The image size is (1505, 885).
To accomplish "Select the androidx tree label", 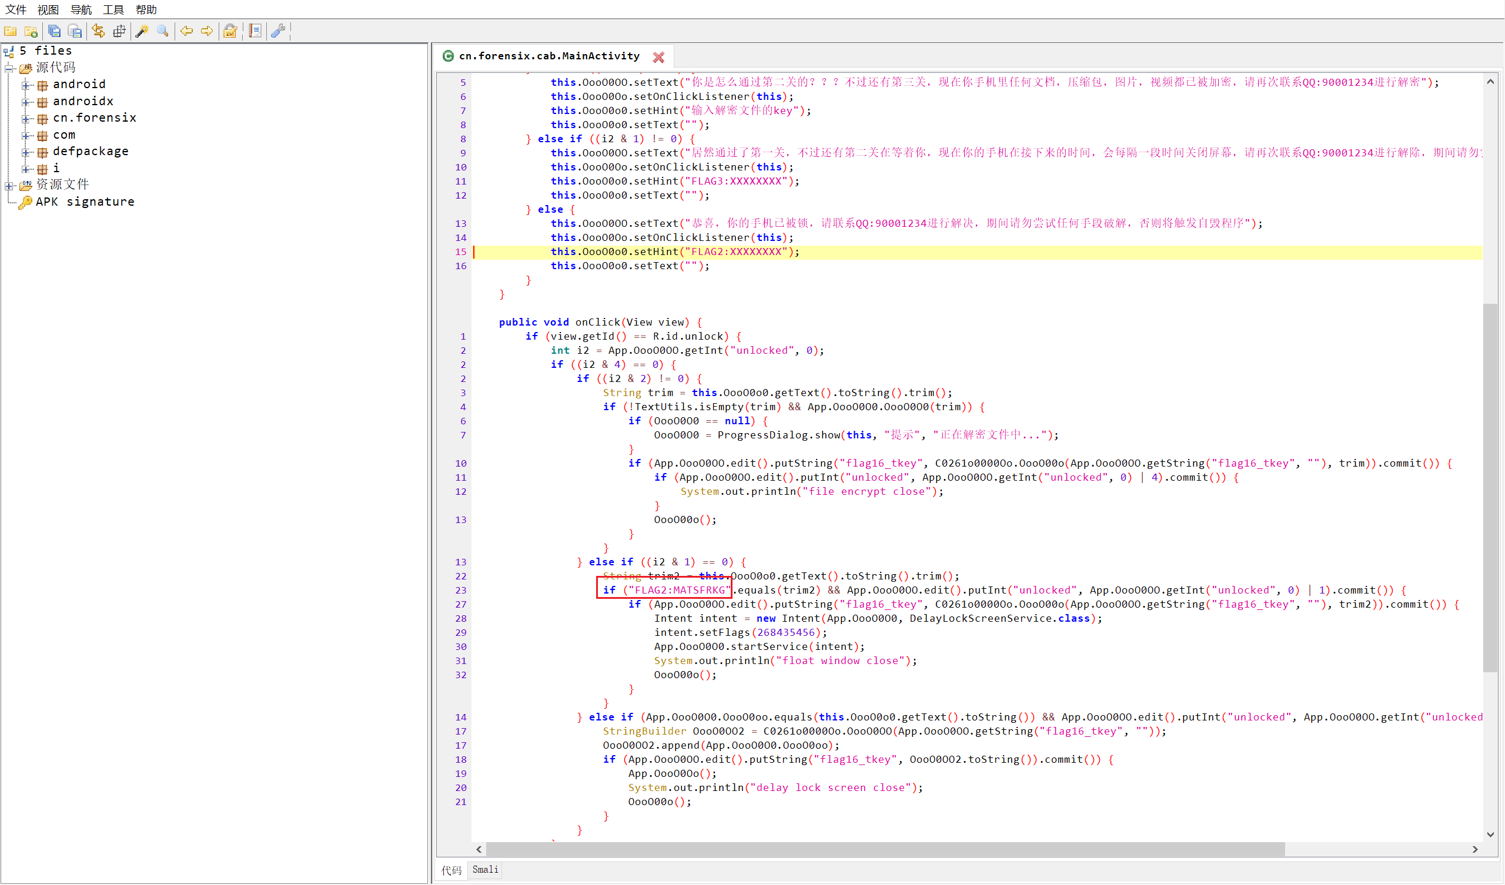I will (x=83, y=101).
